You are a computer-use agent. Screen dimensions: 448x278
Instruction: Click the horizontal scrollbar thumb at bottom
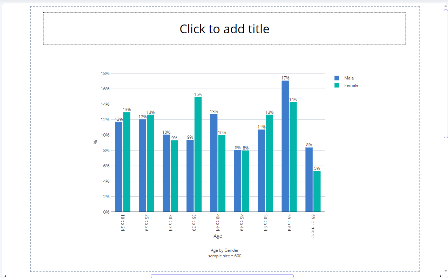(222, 276)
